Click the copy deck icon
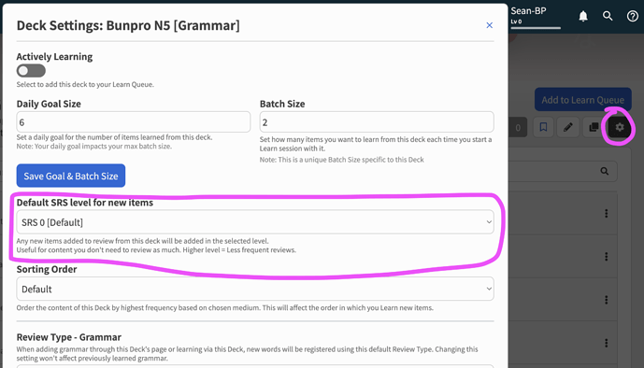644x368 pixels. pyautogui.click(x=594, y=127)
